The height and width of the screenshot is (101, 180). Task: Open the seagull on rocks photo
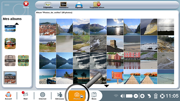[98, 44]
